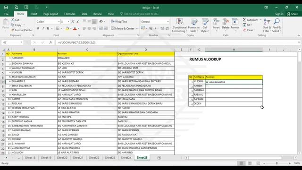Switch to Page Layout view icon
Viewport: 302px width, 170px height.
point(250,163)
